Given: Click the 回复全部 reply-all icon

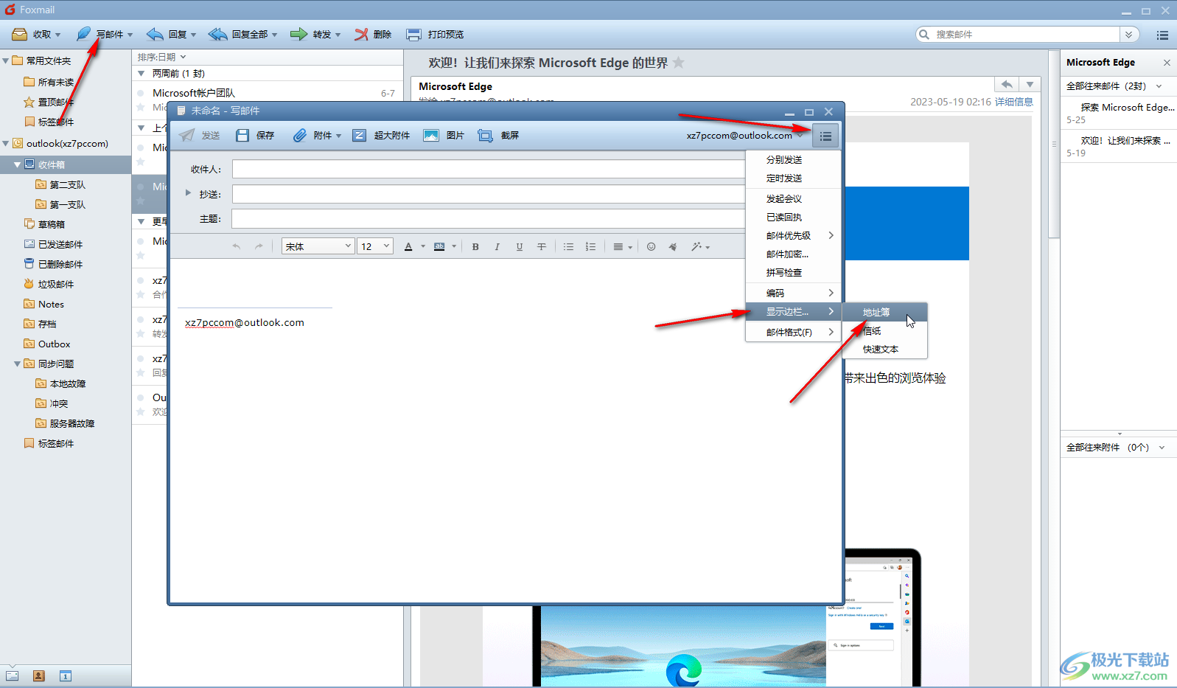Looking at the screenshot, I should tap(217, 35).
